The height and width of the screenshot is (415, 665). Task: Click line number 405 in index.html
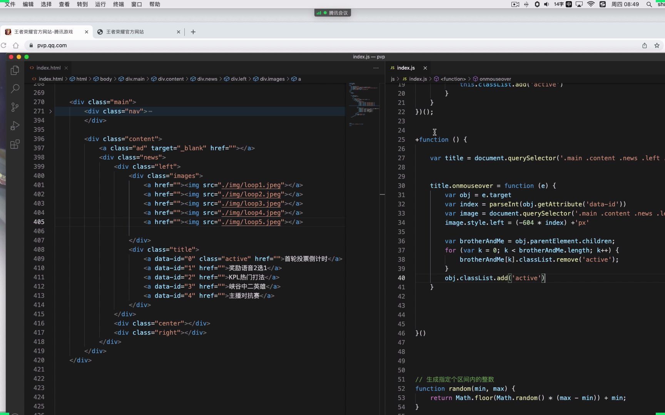point(39,222)
